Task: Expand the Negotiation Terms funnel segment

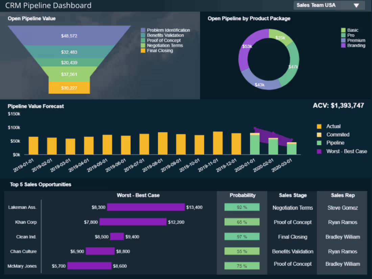Action: point(69,74)
